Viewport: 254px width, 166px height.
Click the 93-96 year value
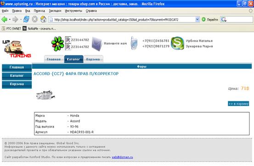click(x=74, y=127)
